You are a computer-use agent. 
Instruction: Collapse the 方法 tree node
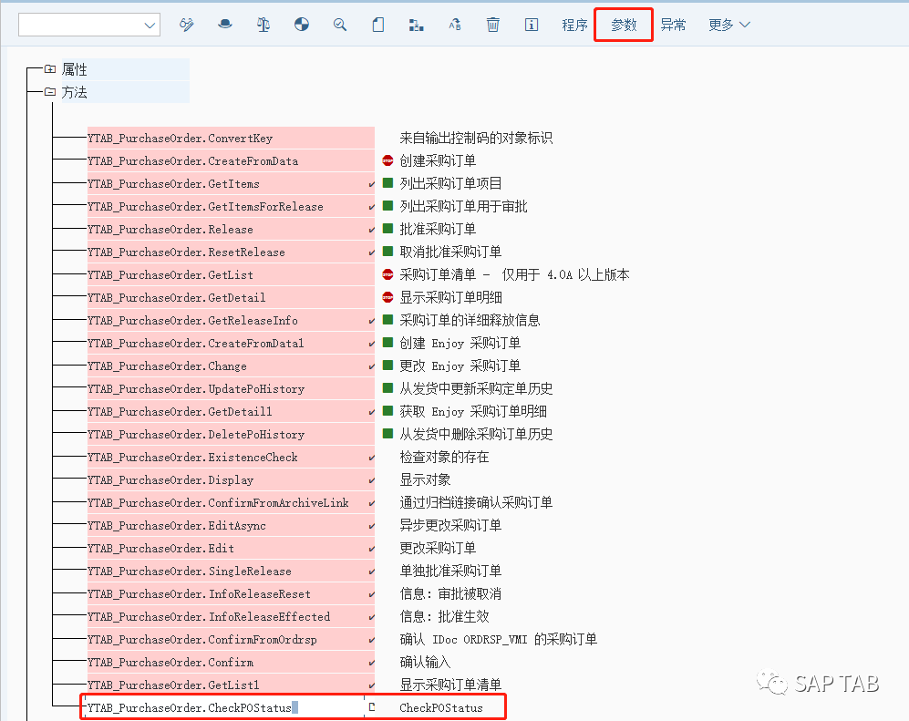click(x=50, y=91)
